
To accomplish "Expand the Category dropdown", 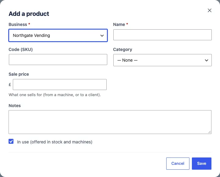I will coord(163,60).
